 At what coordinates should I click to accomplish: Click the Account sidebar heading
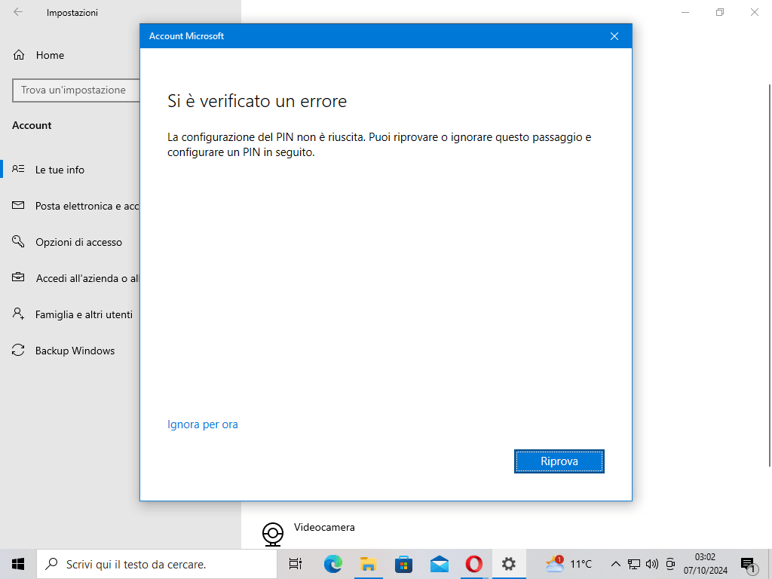pos(32,126)
